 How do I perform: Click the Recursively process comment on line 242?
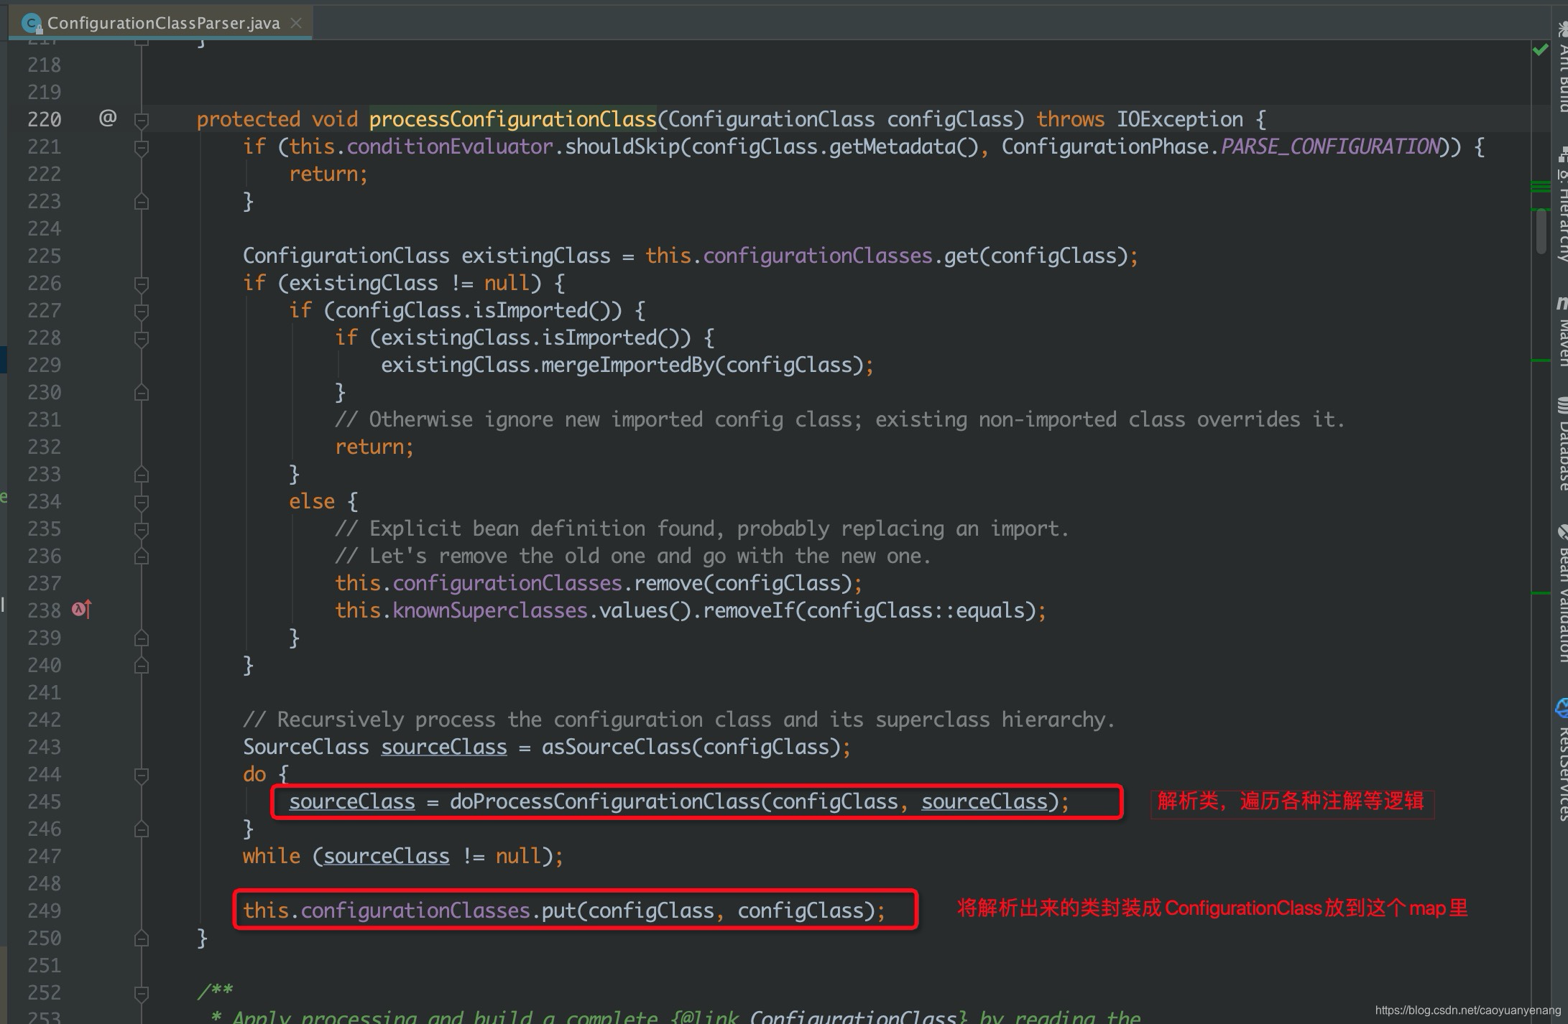click(x=679, y=720)
